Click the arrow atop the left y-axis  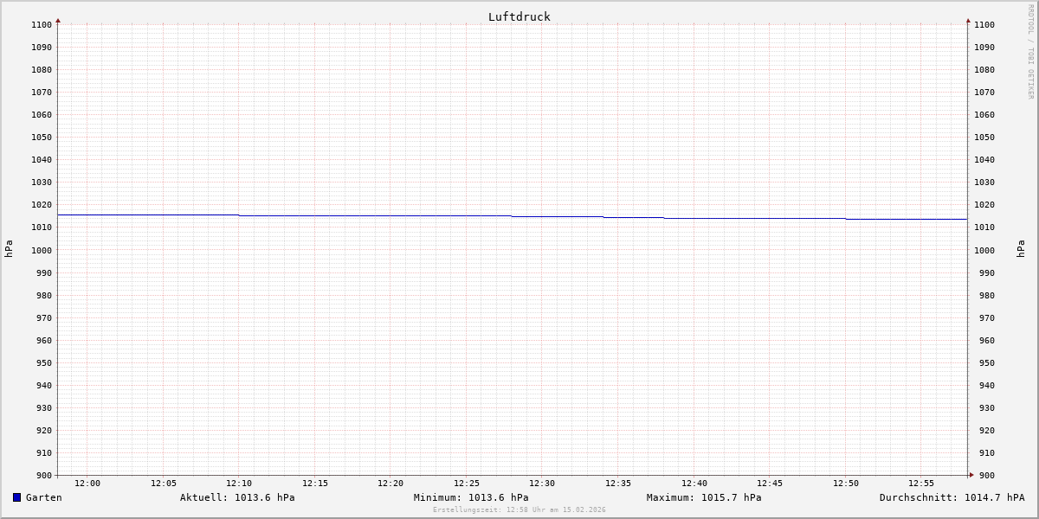pyautogui.click(x=58, y=20)
